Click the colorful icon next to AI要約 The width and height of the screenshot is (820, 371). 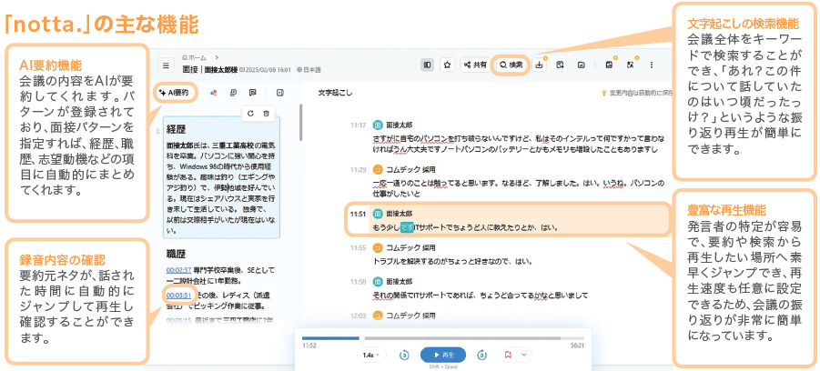click(x=213, y=93)
